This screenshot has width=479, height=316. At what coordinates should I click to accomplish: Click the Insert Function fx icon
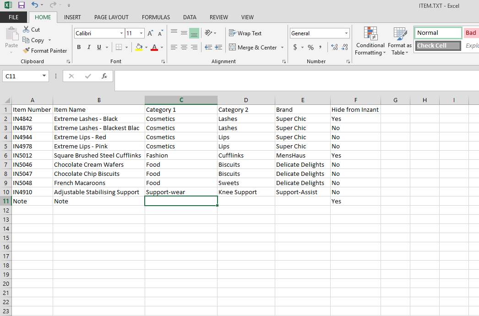coord(104,76)
